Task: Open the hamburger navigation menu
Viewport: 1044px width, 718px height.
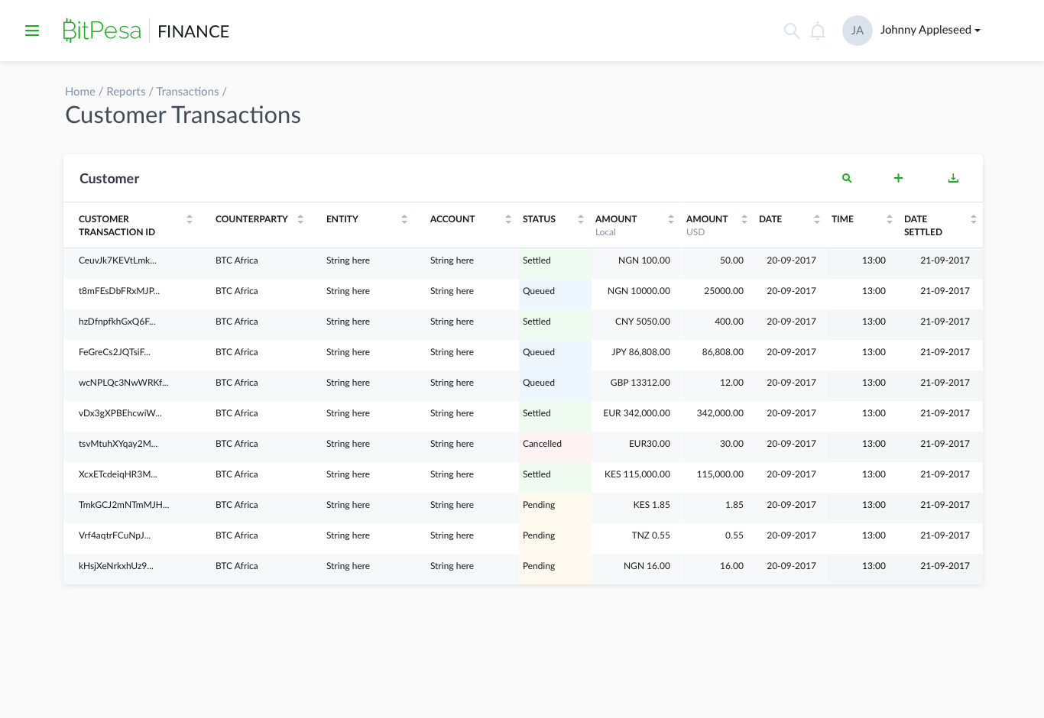Action: 32,31
